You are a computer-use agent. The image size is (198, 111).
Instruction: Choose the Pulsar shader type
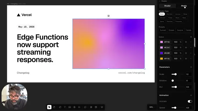[x=170, y=18]
